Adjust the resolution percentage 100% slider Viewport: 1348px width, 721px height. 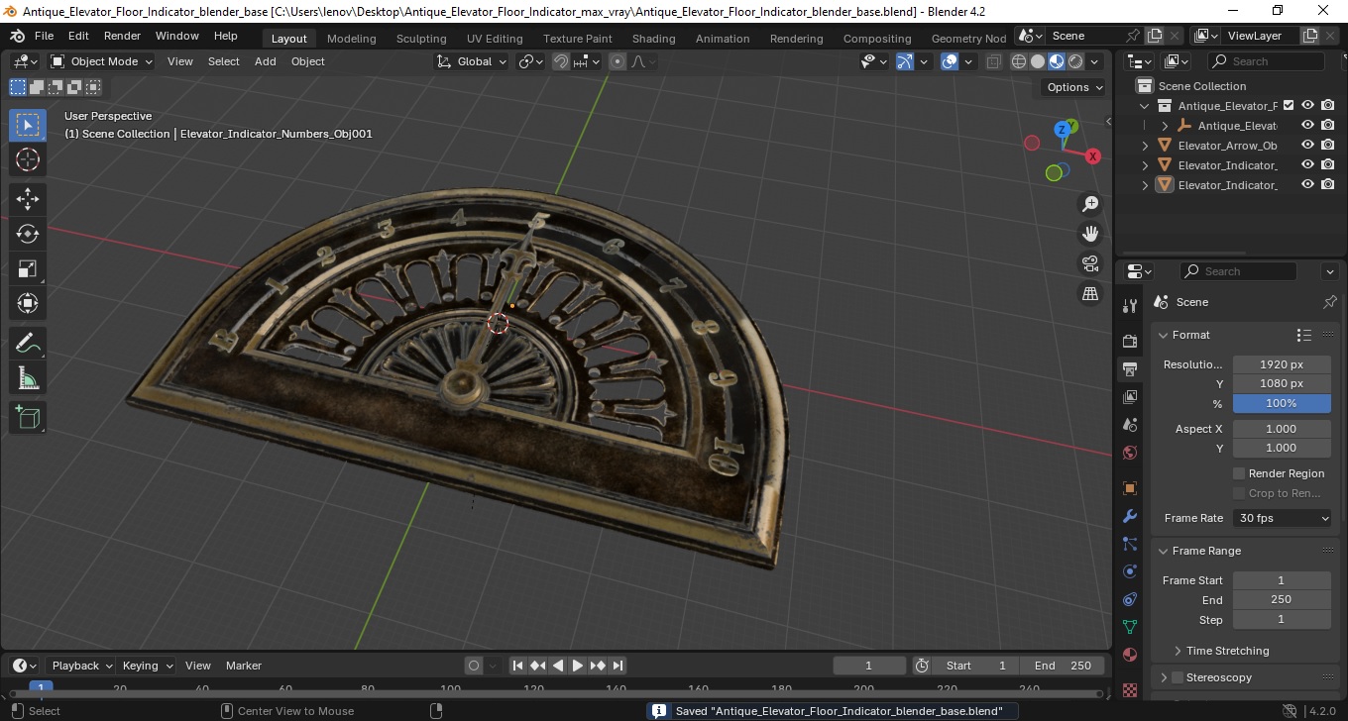tap(1282, 403)
